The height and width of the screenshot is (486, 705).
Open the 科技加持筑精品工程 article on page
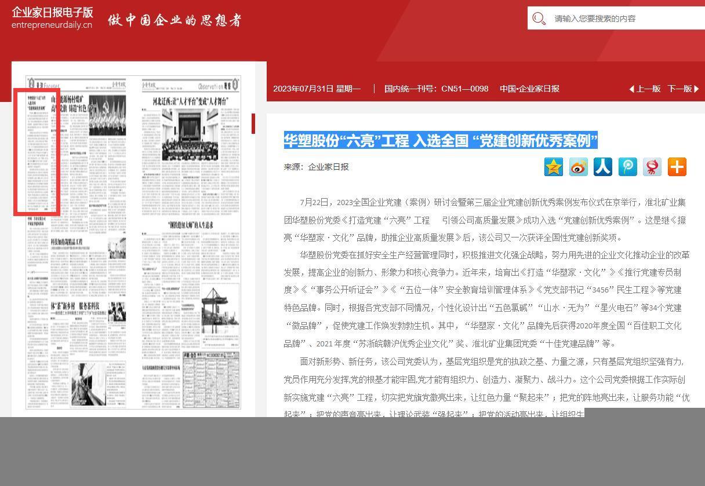67,242
